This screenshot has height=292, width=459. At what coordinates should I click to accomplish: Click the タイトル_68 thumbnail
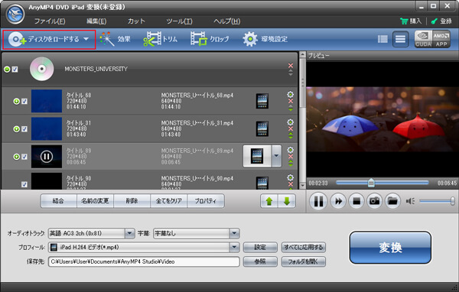47,101
